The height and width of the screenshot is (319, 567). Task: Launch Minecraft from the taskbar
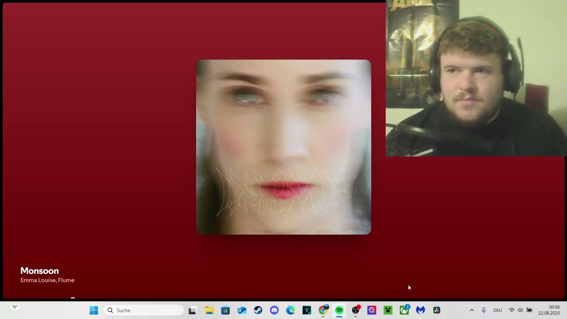coord(388,310)
